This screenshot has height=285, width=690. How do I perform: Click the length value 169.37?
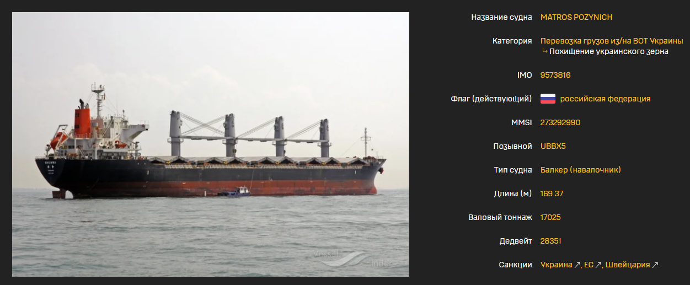tap(552, 193)
